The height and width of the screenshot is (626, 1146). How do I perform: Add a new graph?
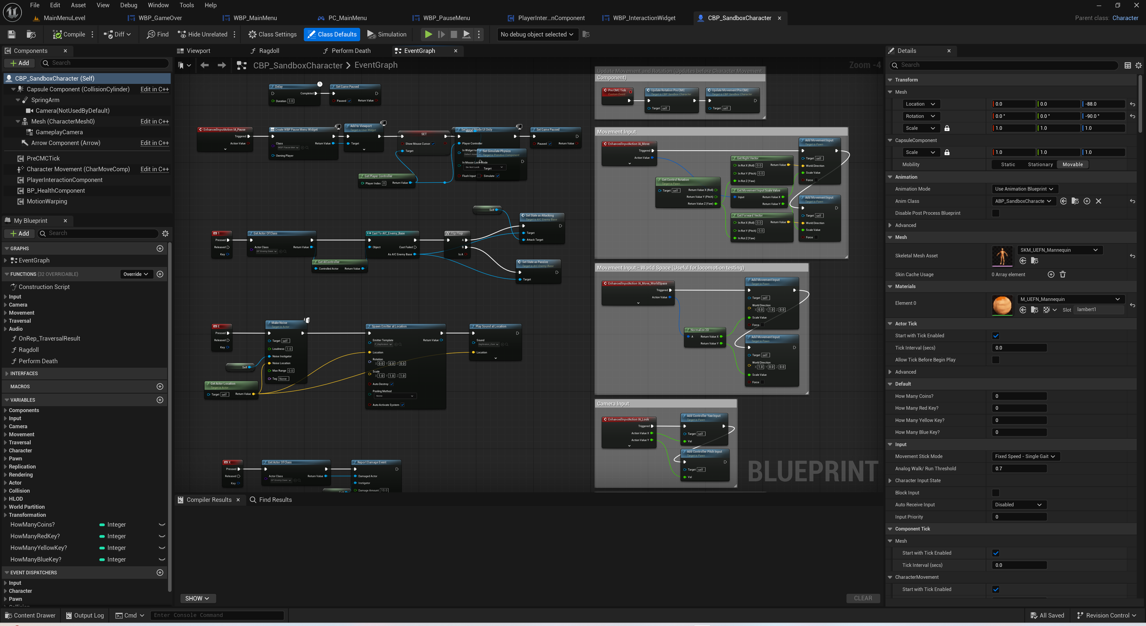(160, 248)
